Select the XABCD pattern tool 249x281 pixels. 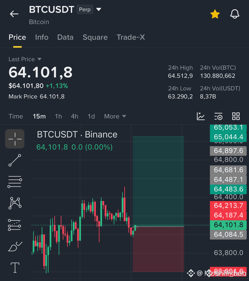[15, 203]
